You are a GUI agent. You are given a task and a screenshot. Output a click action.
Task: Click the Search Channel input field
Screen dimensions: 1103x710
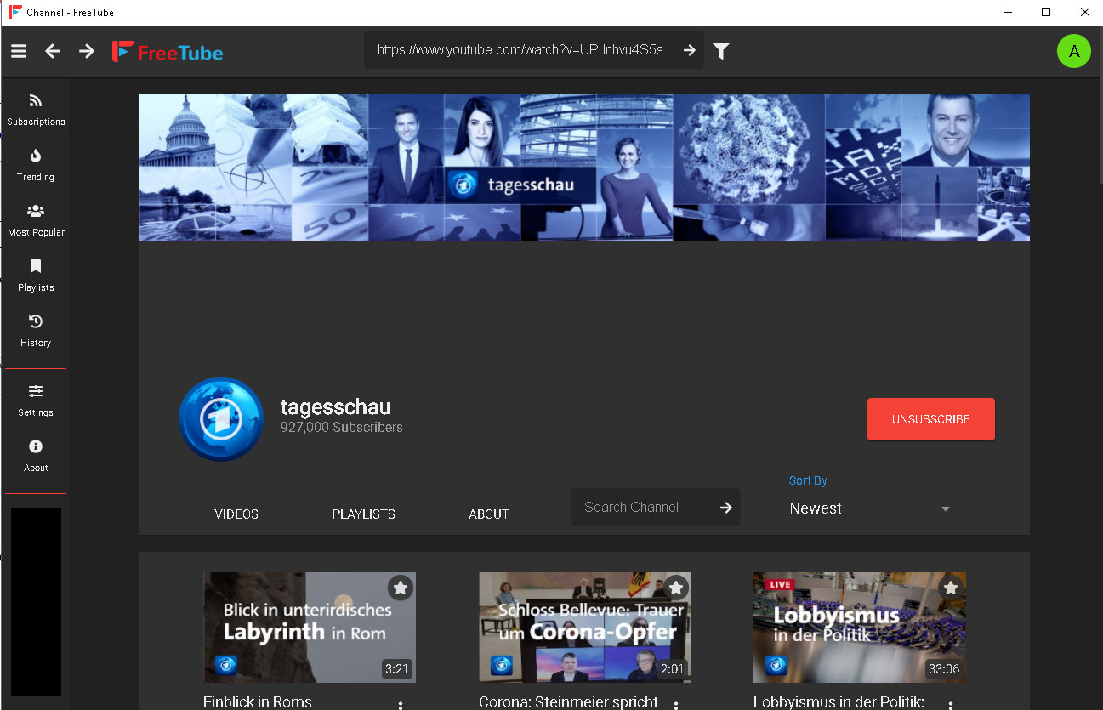[x=642, y=508]
